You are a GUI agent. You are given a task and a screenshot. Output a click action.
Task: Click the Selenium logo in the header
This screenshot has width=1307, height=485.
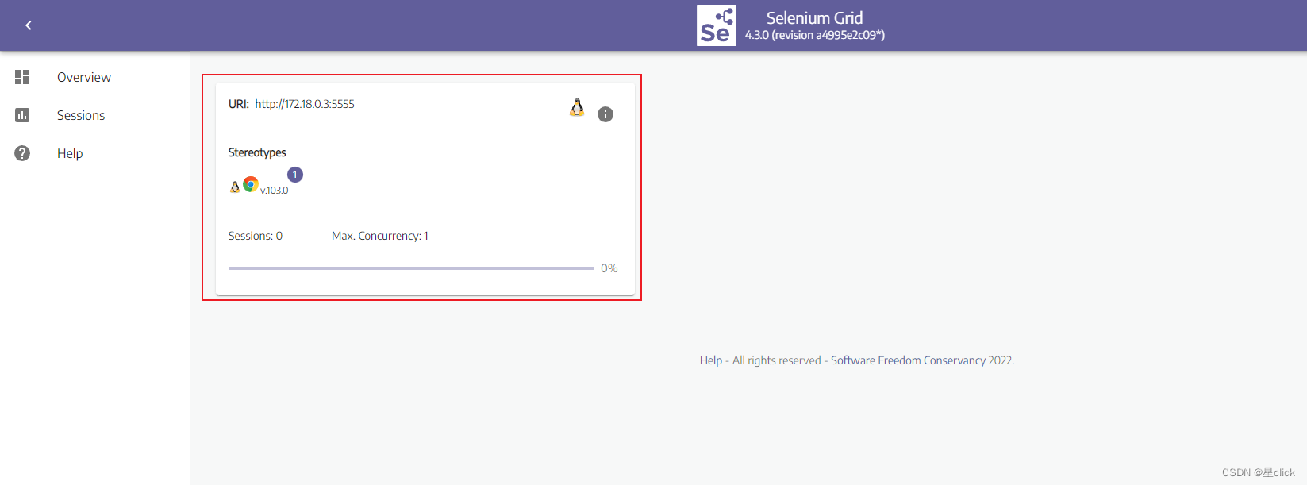(717, 25)
